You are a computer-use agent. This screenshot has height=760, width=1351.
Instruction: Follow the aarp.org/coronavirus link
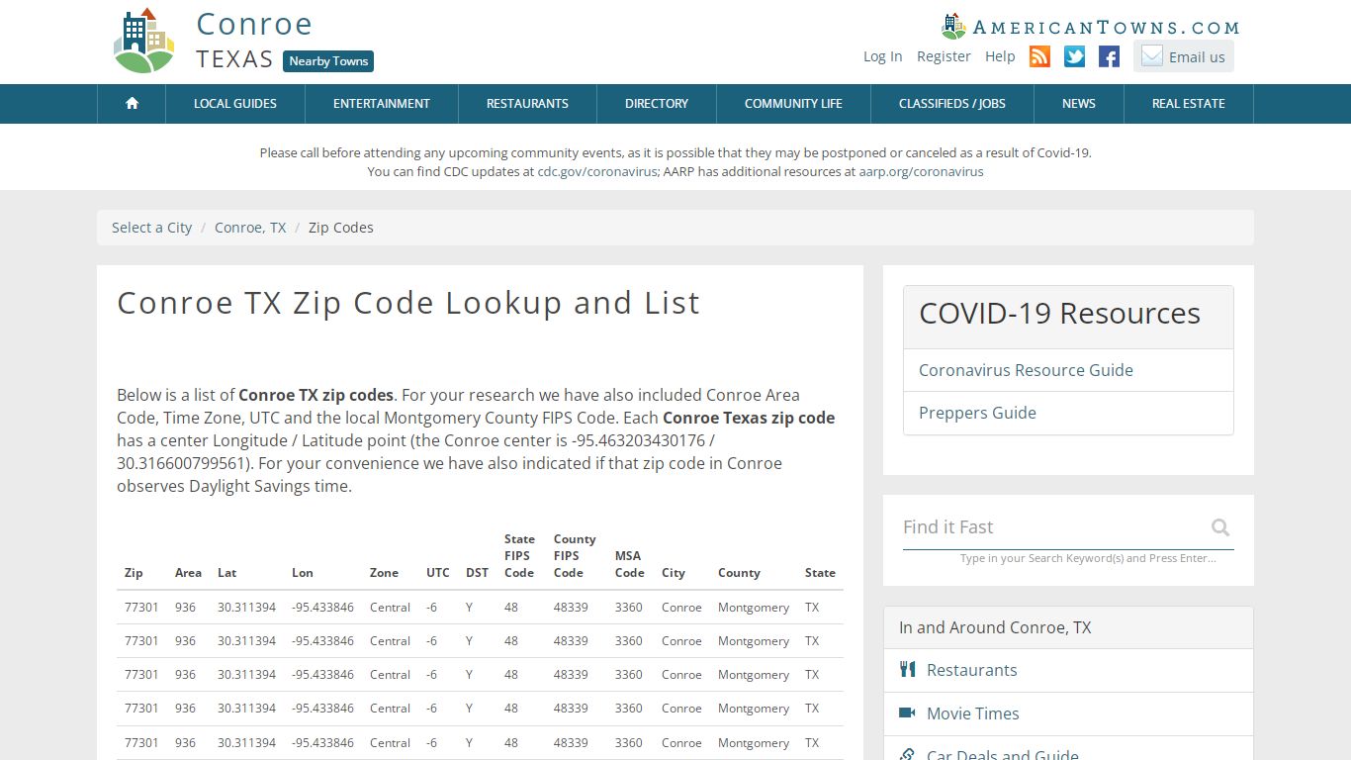(x=921, y=171)
